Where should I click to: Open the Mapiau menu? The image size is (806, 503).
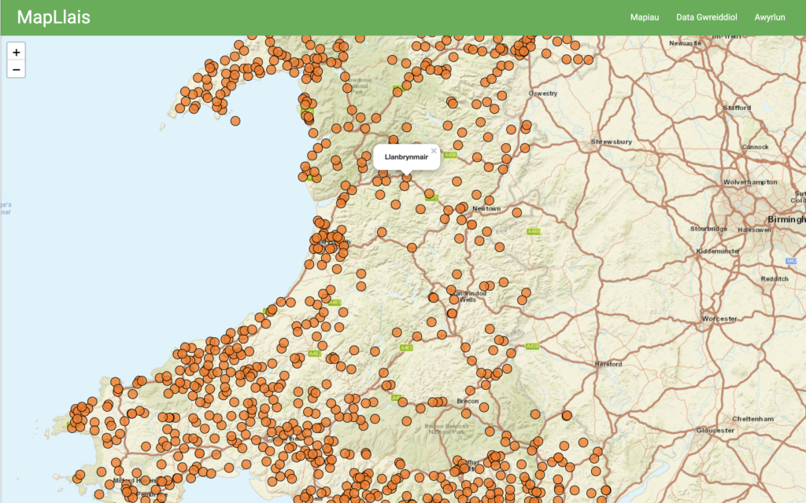tap(645, 17)
